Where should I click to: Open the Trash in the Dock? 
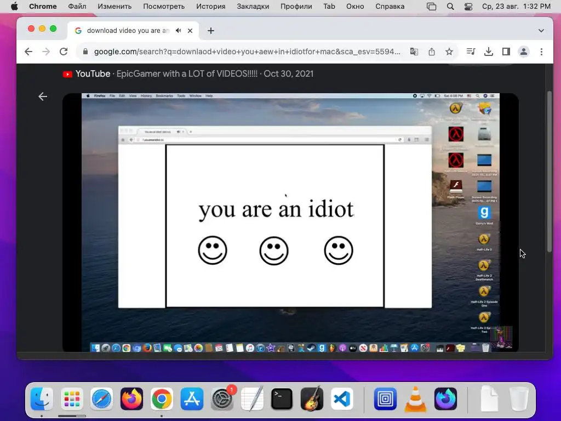pos(519,399)
